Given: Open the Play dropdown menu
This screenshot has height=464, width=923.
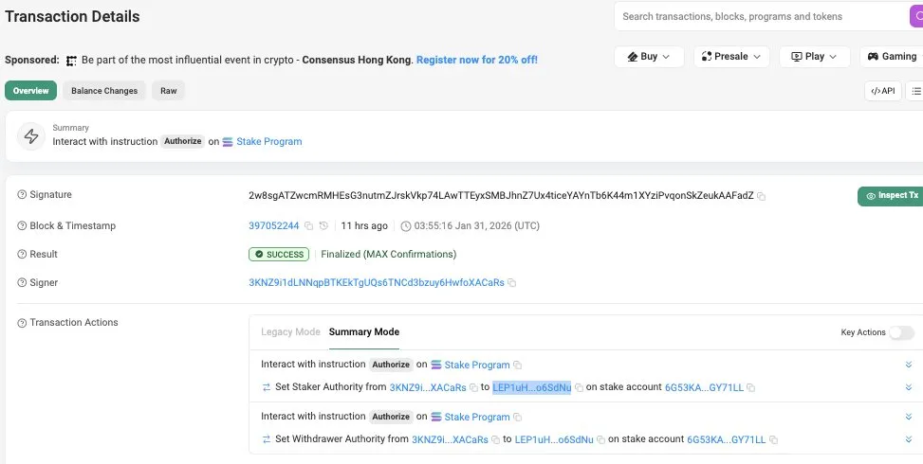Looking at the screenshot, I should 815,57.
